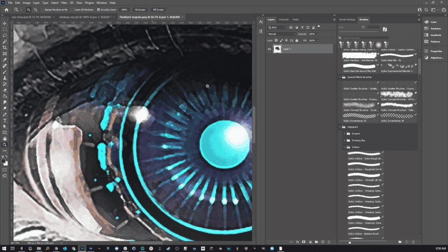Disable Scrubby Zoom checkbox

click(x=99, y=10)
